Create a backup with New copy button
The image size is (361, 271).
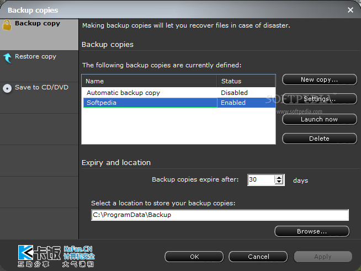click(320, 79)
